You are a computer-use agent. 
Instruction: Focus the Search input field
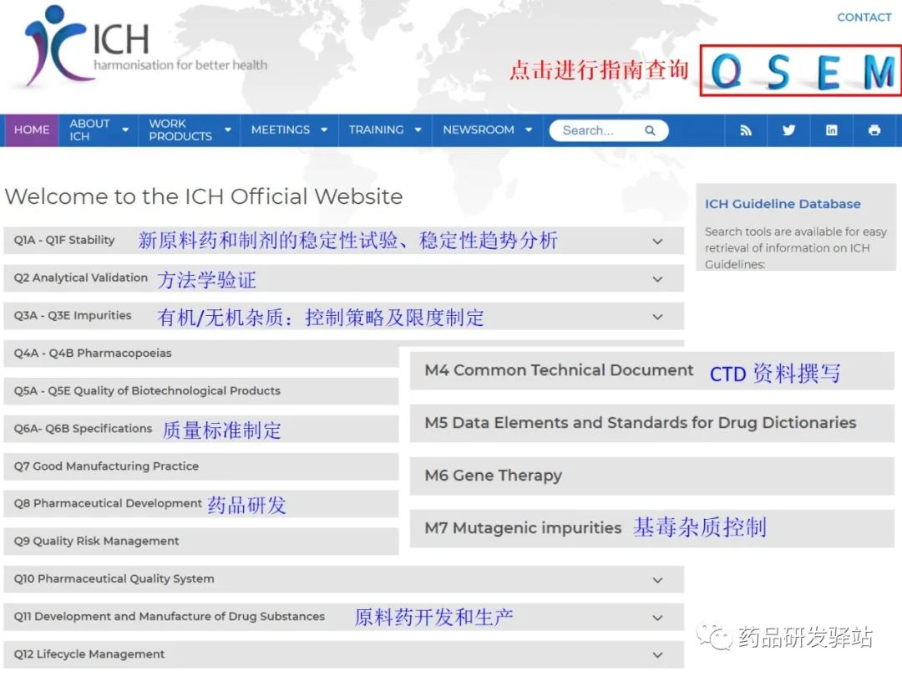pos(609,130)
